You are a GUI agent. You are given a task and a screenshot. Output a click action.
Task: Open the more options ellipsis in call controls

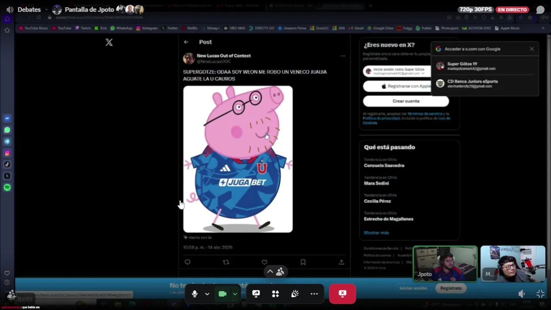pyautogui.click(x=314, y=294)
